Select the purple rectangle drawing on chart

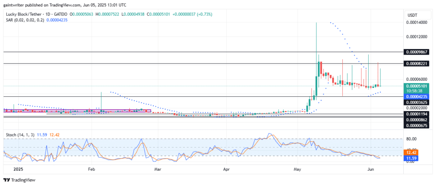pyautogui.click(x=77, y=110)
